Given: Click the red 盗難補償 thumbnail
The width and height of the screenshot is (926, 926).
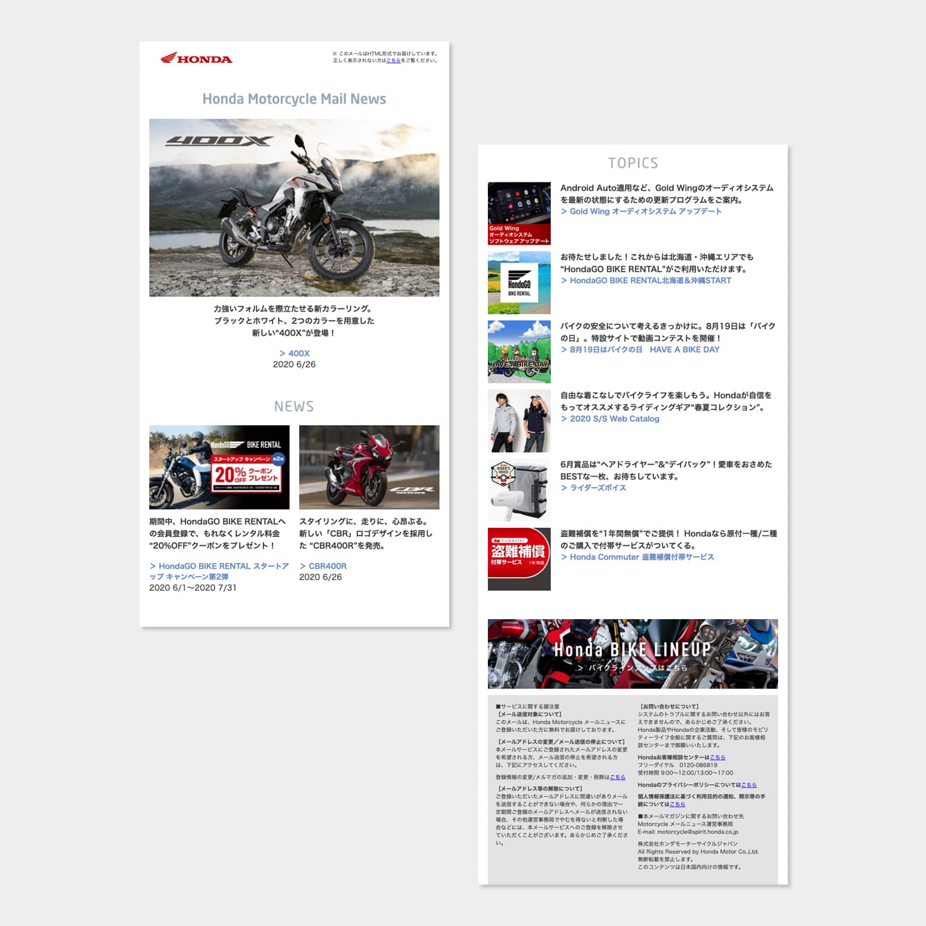Looking at the screenshot, I should coord(519,559).
